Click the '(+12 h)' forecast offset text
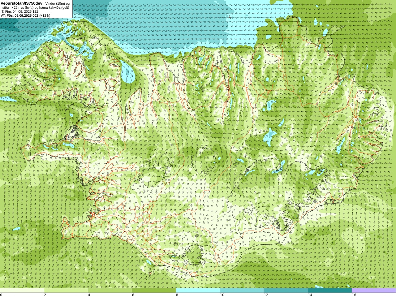The width and height of the screenshot is (396, 297). (x=45, y=15)
